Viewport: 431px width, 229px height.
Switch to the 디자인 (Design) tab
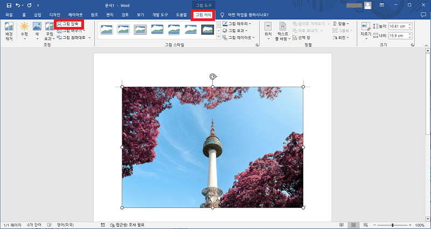[x=55, y=15]
